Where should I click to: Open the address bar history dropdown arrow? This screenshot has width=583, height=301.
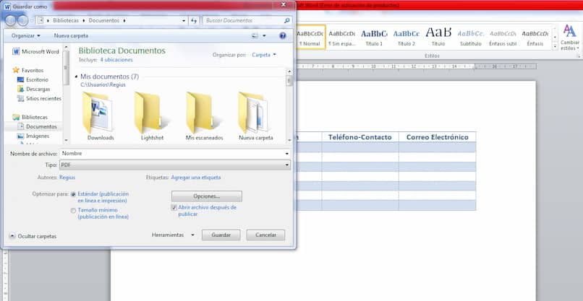click(x=184, y=21)
